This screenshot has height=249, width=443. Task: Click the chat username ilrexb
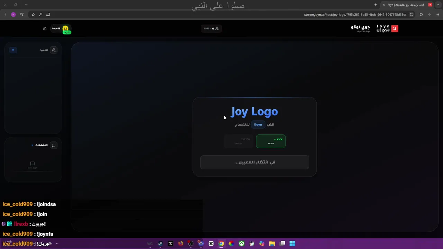(21, 224)
